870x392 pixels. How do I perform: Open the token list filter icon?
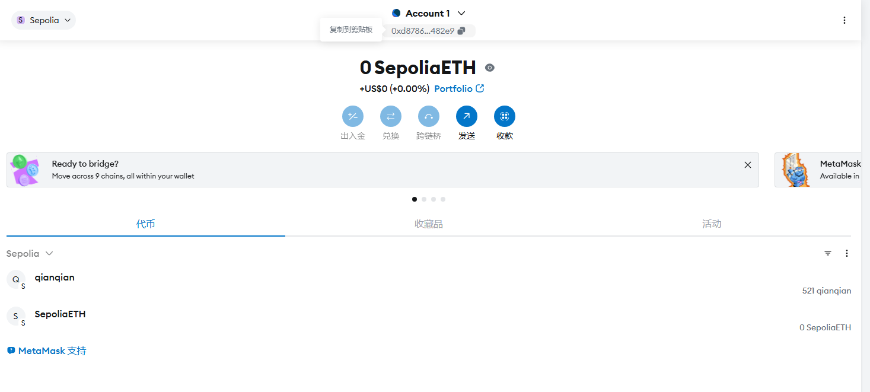(x=828, y=253)
